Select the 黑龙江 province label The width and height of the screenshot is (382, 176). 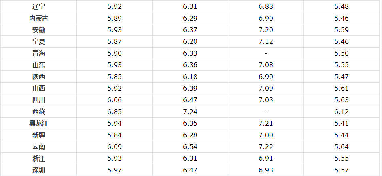[x=38, y=123]
